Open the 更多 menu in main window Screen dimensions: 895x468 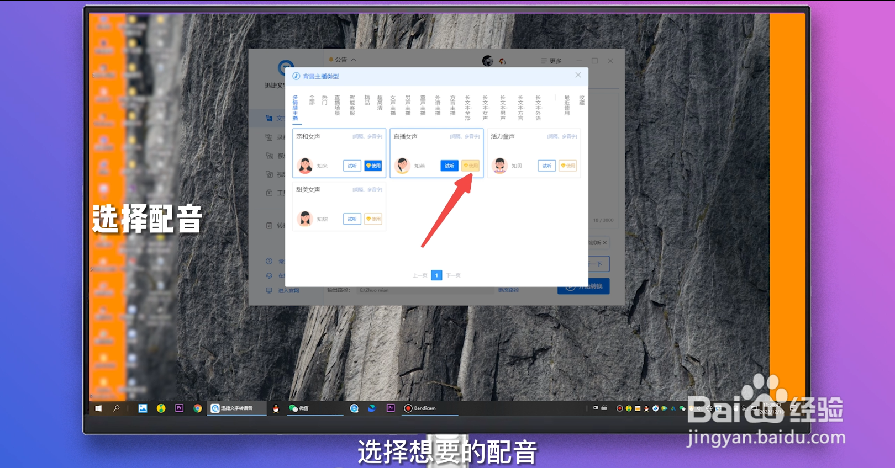click(551, 61)
